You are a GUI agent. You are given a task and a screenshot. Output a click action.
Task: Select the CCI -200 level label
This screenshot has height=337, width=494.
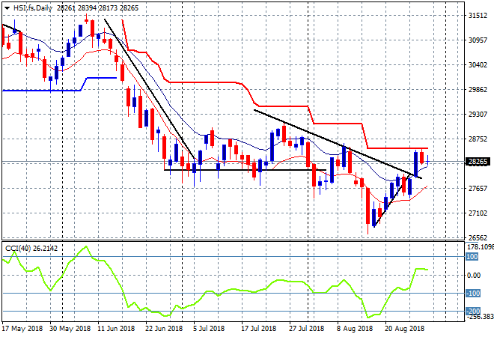(x=473, y=311)
